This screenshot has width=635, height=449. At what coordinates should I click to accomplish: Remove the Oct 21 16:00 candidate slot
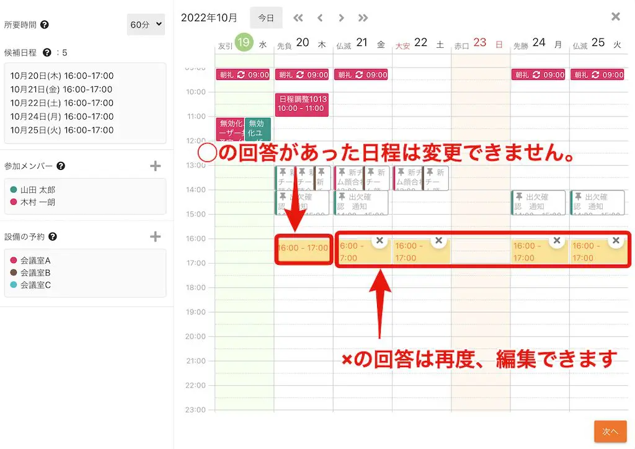pyautogui.click(x=380, y=241)
